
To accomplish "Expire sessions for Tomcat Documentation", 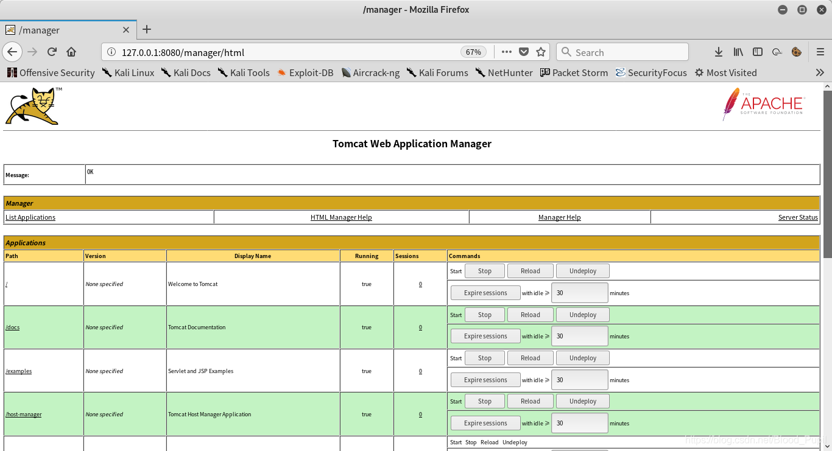I will coord(485,336).
